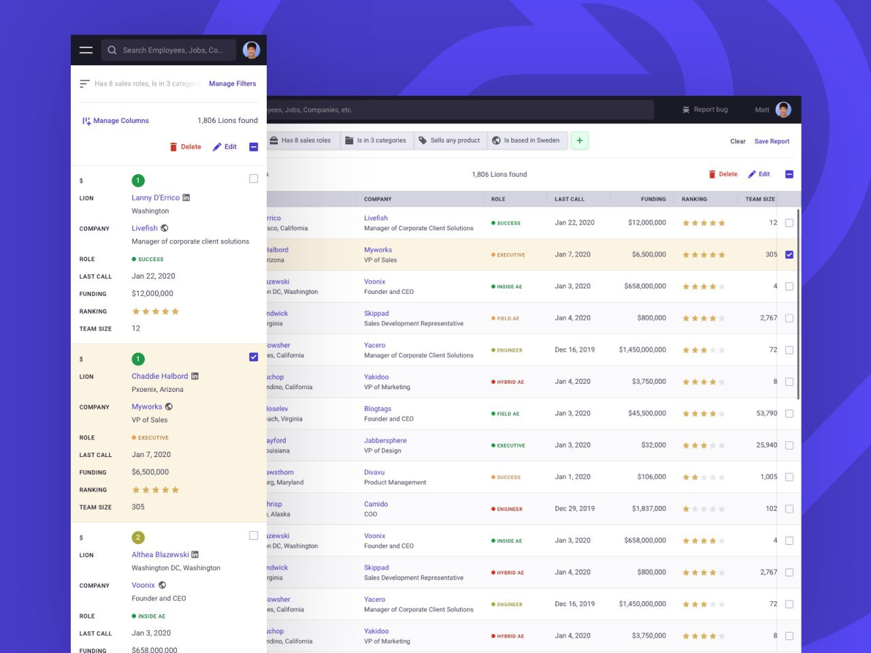Image resolution: width=871 pixels, height=653 pixels.
Task: Check Camido row checkbox in table
Action: click(x=789, y=509)
